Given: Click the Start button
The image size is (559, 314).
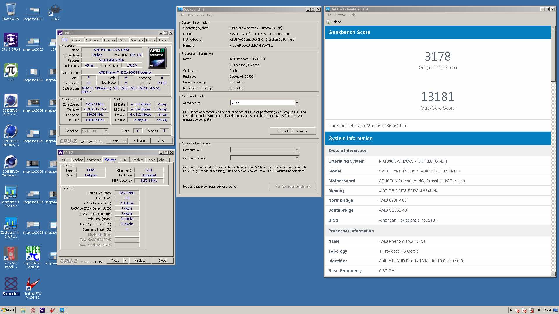Looking at the screenshot, I should click(8, 310).
